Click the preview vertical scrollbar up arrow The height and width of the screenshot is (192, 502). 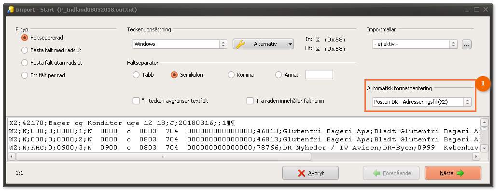tap(485, 123)
